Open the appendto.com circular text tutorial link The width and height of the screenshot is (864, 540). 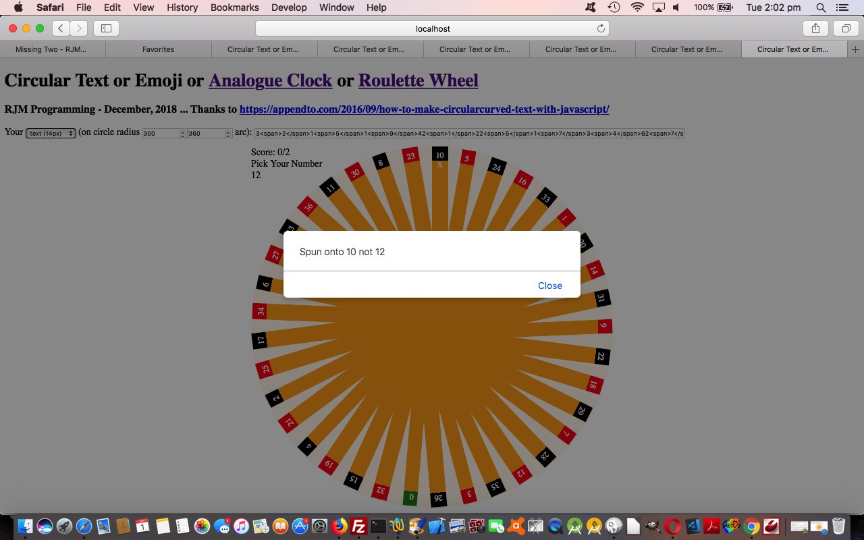tap(424, 109)
